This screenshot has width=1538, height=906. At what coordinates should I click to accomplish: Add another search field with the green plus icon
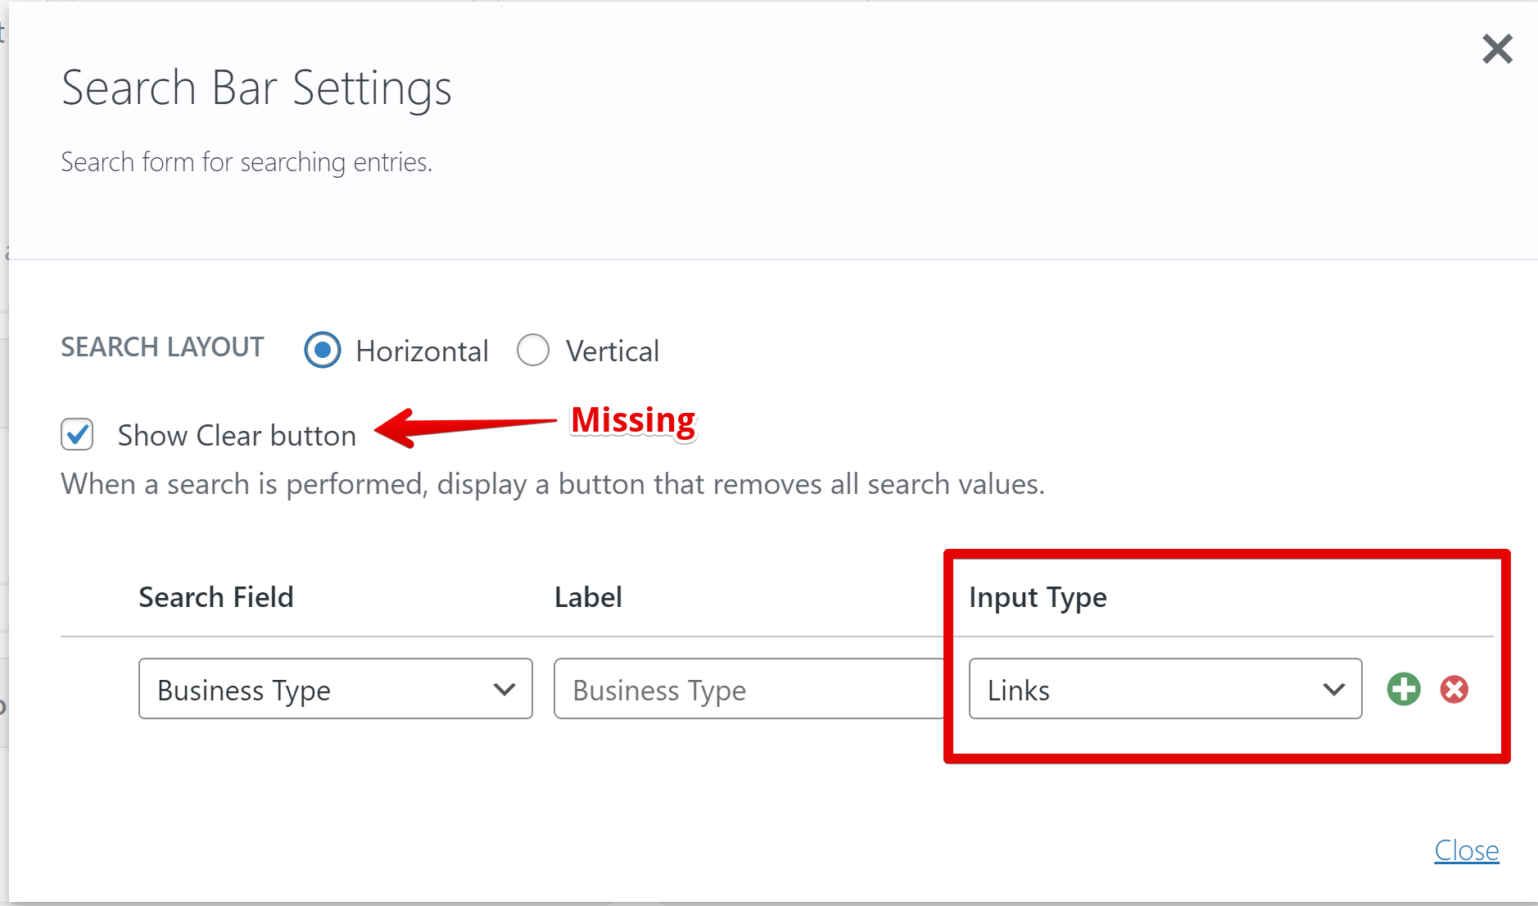(1403, 689)
